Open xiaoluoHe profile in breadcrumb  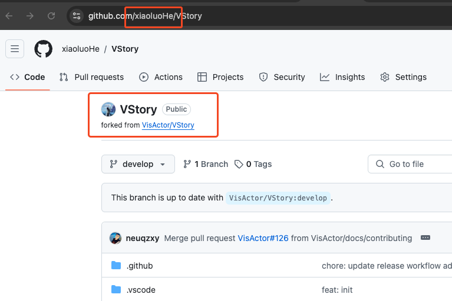[81, 49]
